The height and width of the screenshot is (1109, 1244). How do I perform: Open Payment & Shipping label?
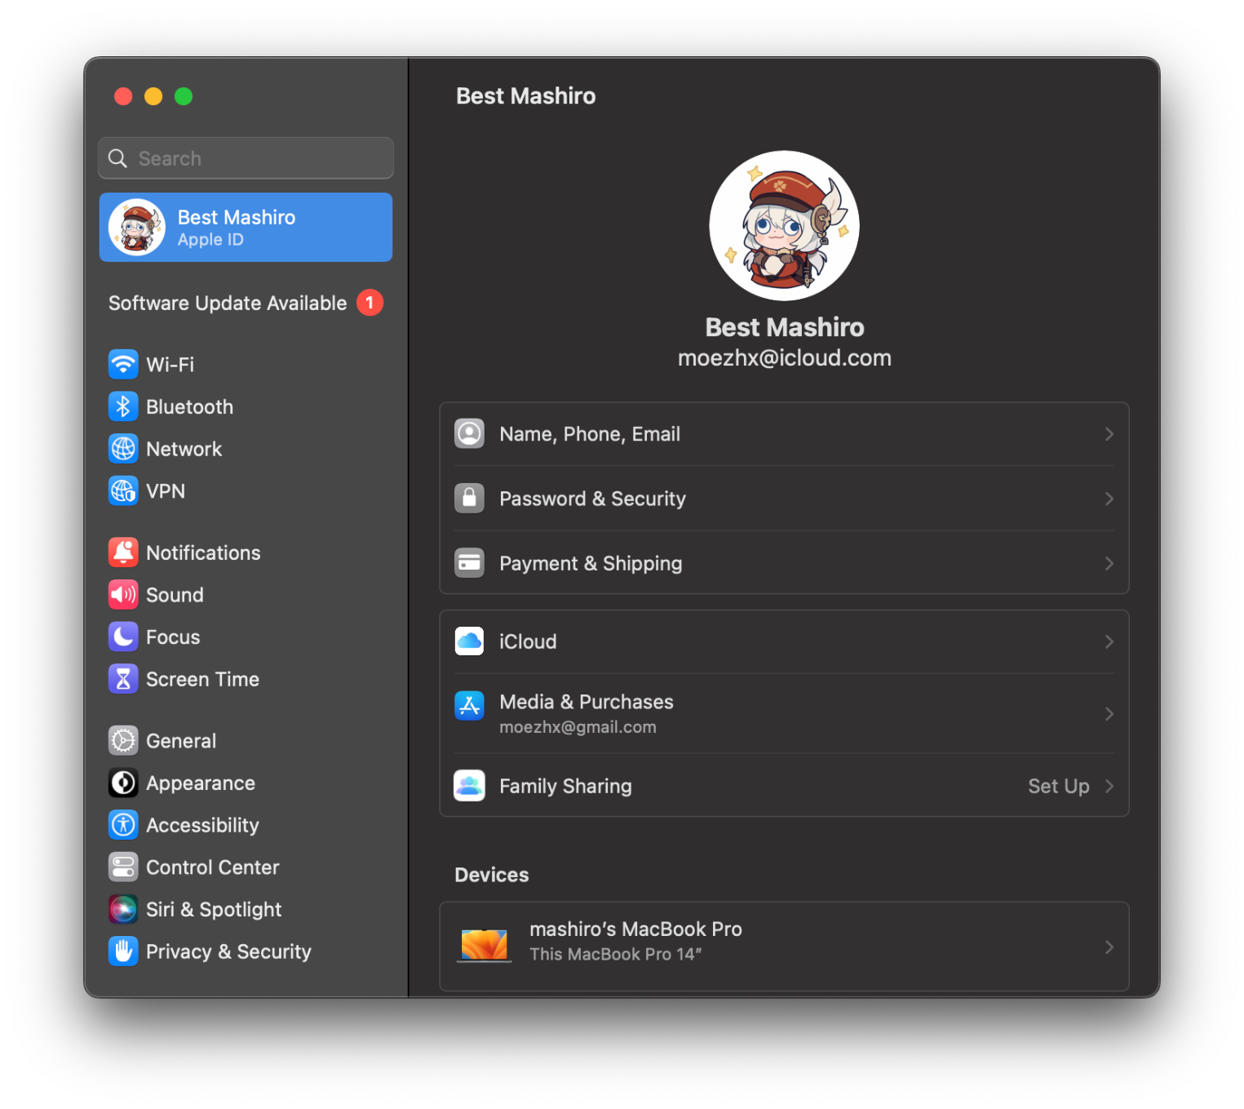591,563
